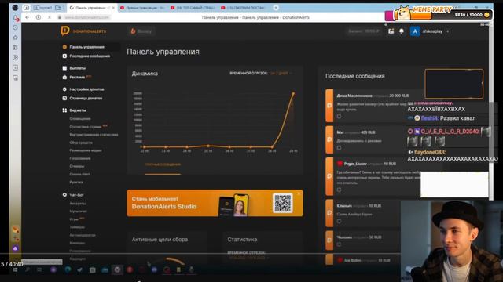Open Microsoft Edge from the taskbar
The image size is (503, 282).
[68, 269]
